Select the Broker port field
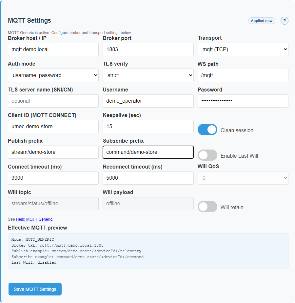 point(148,49)
